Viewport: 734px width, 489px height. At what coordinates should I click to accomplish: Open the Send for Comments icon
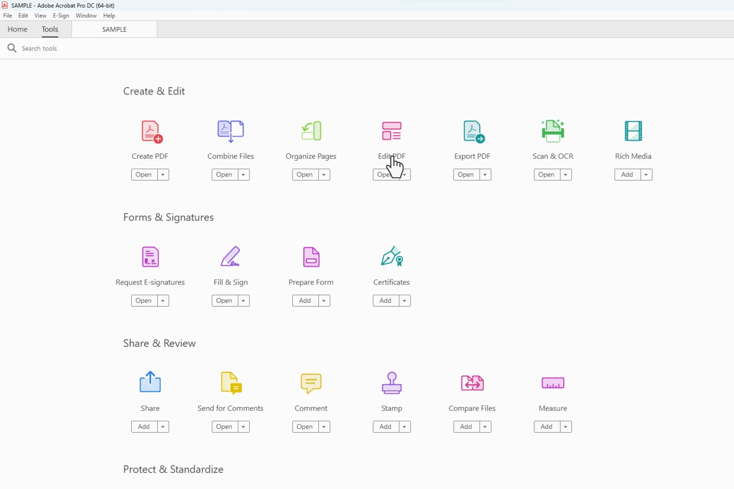(231, 383)
